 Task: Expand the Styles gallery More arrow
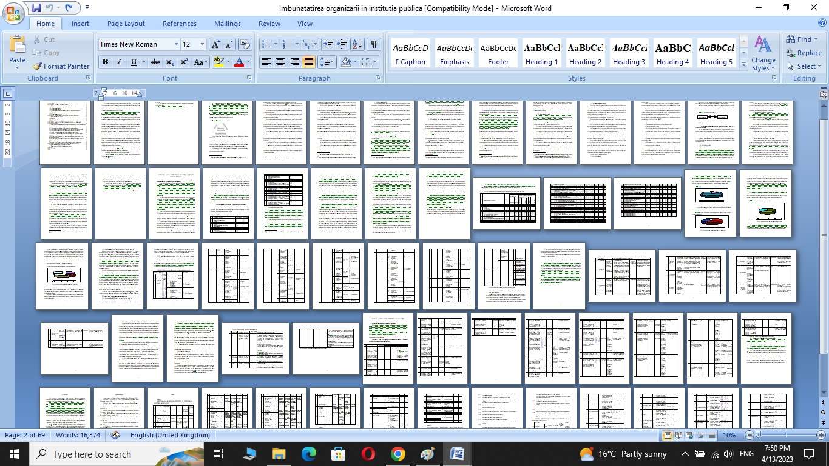[x=743, y=64]
